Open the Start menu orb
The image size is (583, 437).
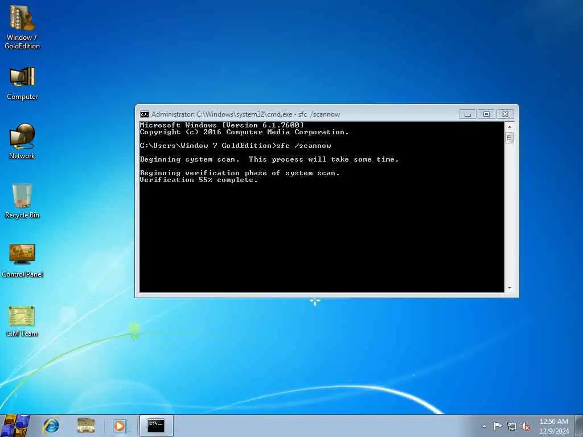[15, 426]
